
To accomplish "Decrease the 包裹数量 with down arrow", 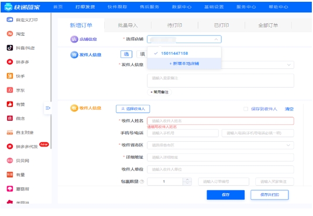I will point(187,183).
